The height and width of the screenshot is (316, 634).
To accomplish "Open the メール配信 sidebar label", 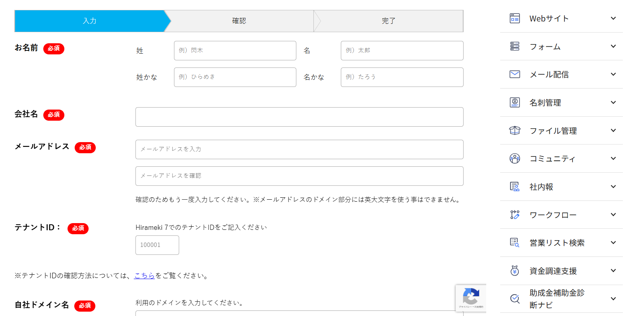I will click(x=549, y=75).
